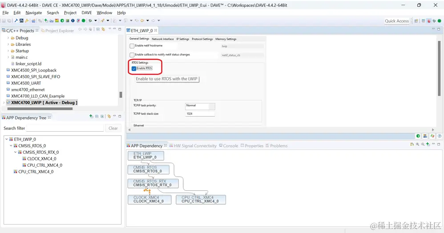444x233 pixels.
Task: Uncheck the Enable RTOS checkbox
Action: point(134,68)
